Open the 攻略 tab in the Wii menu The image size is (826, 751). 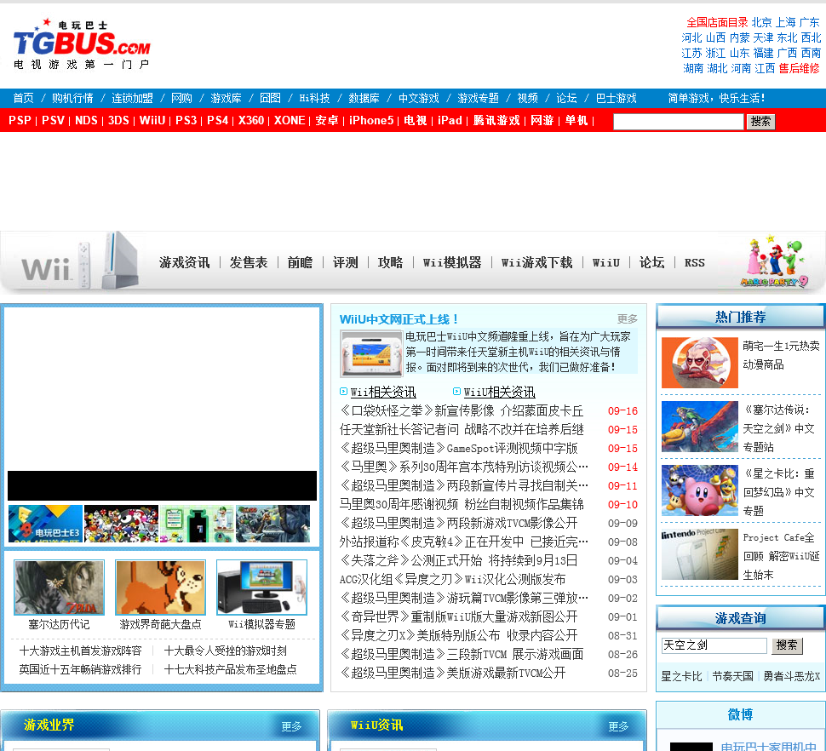click(x=390, y=262)
